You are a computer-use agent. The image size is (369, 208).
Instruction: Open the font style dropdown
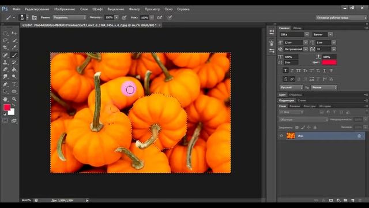(x=330, y=35)
